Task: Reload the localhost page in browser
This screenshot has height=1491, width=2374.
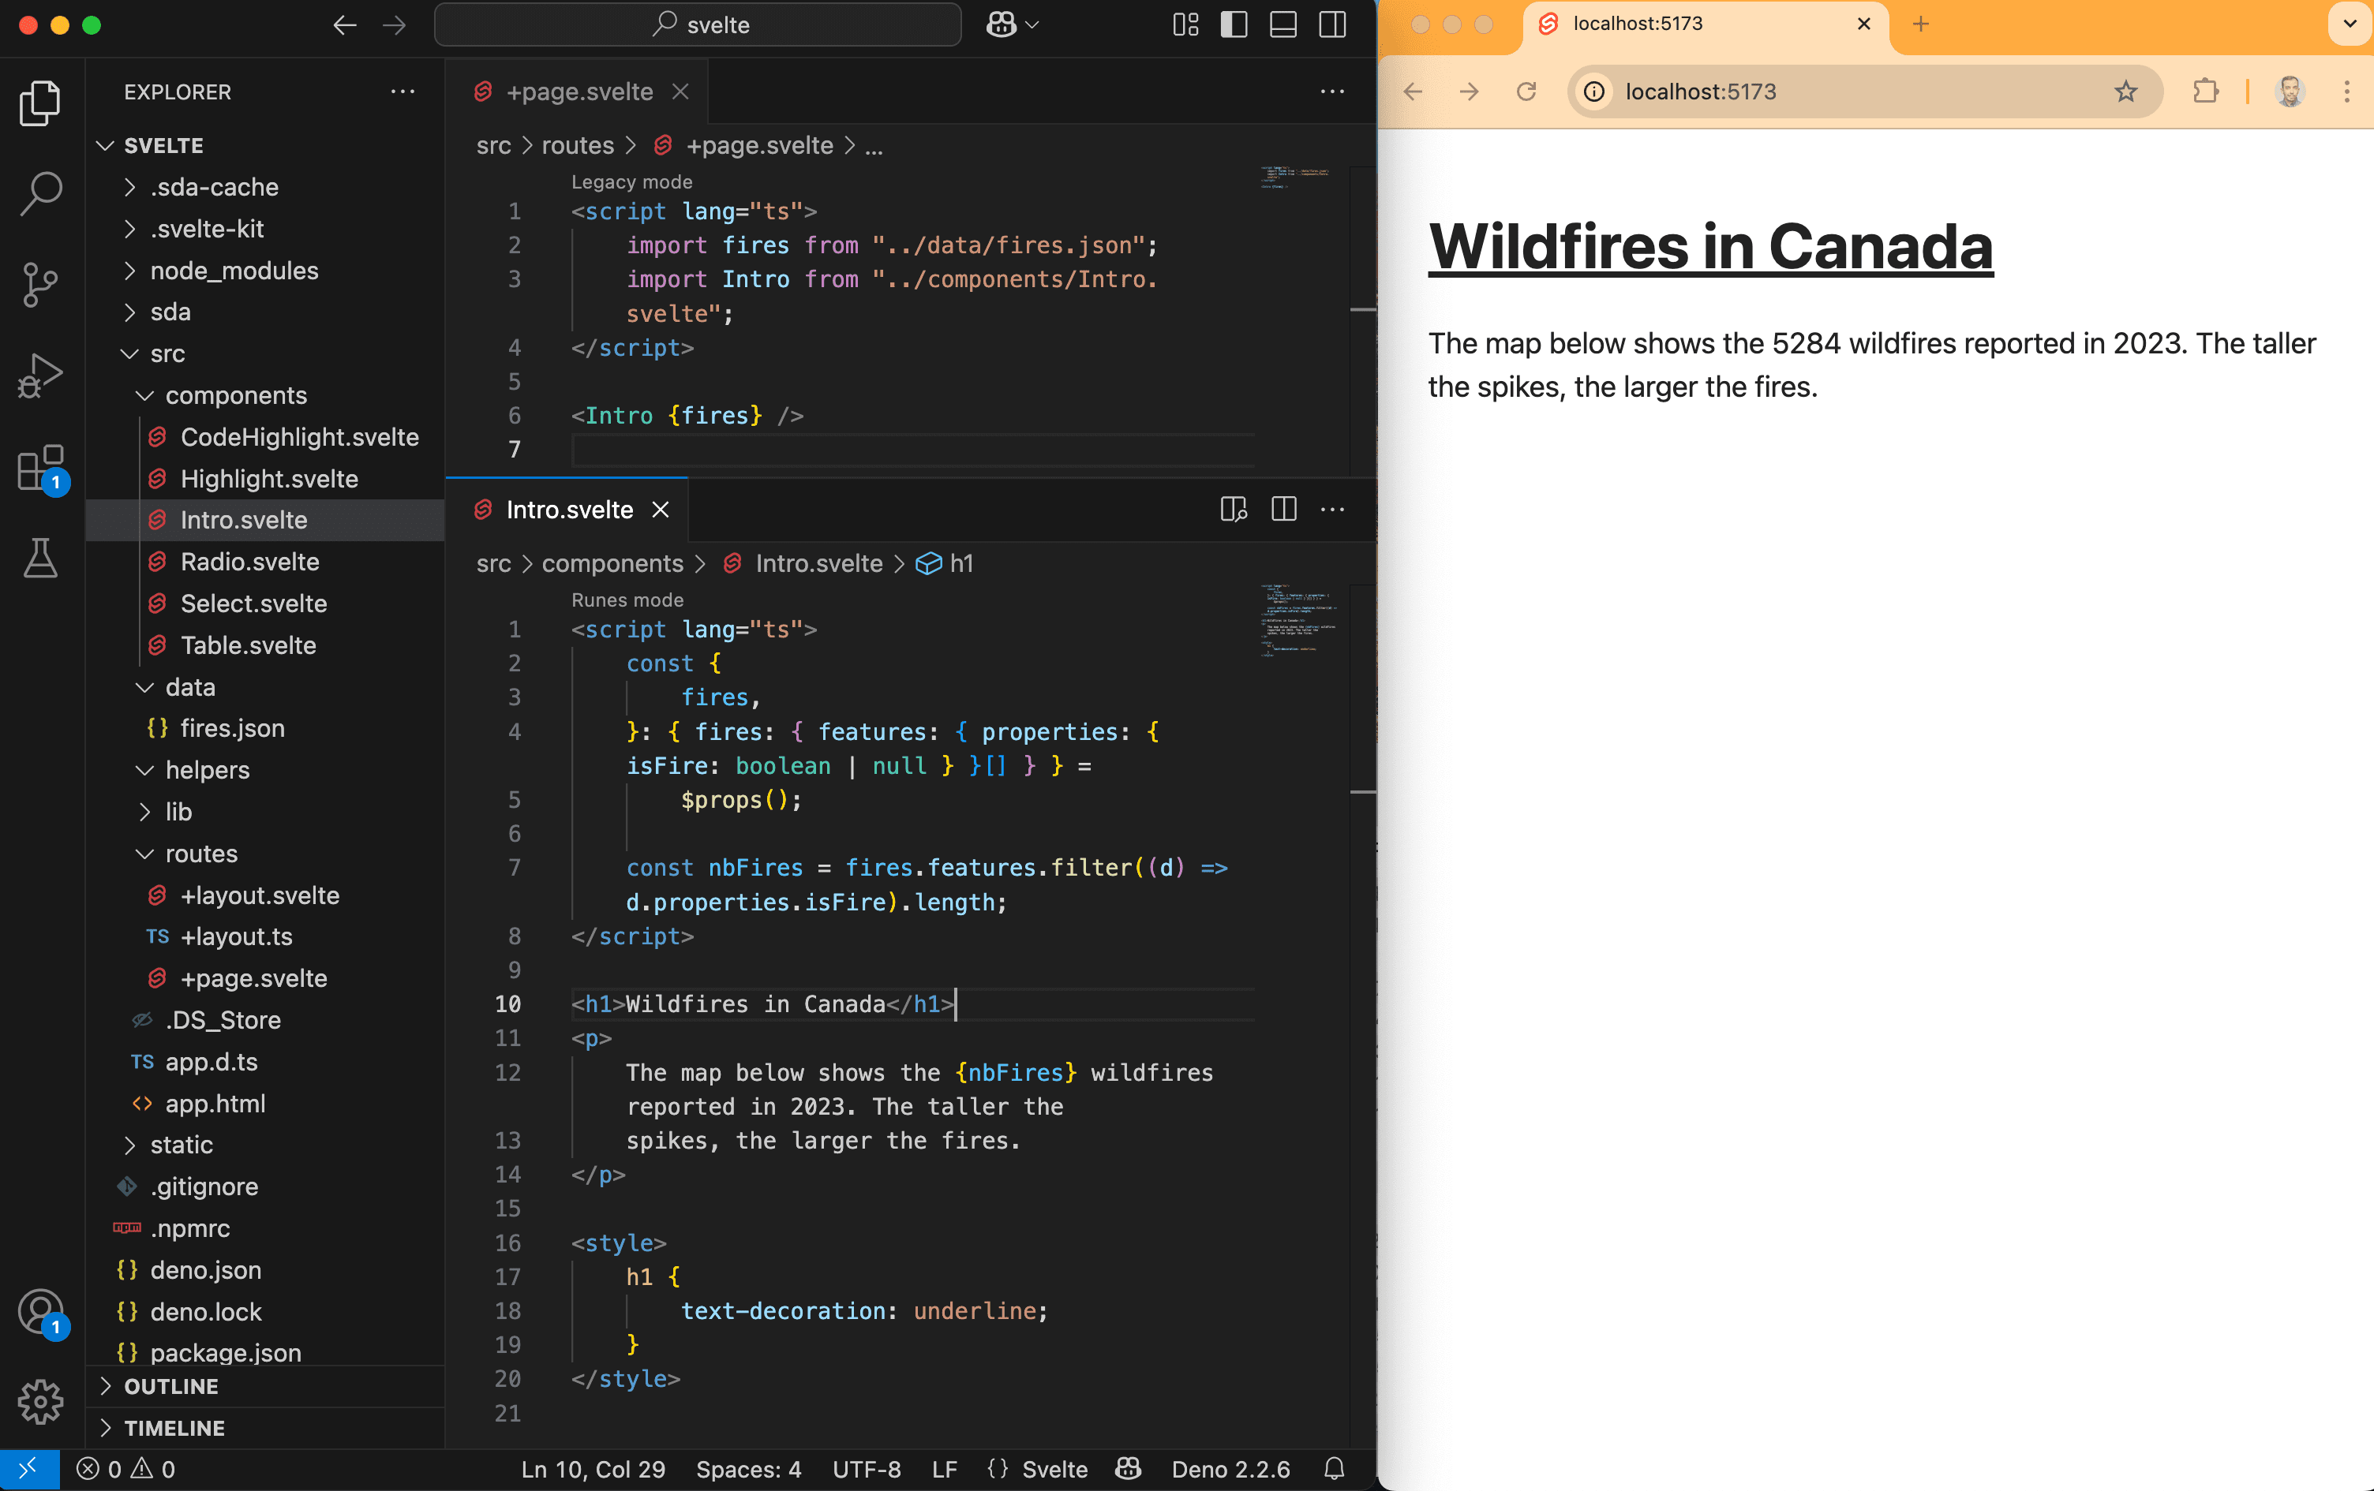Action: point(1526,92)
